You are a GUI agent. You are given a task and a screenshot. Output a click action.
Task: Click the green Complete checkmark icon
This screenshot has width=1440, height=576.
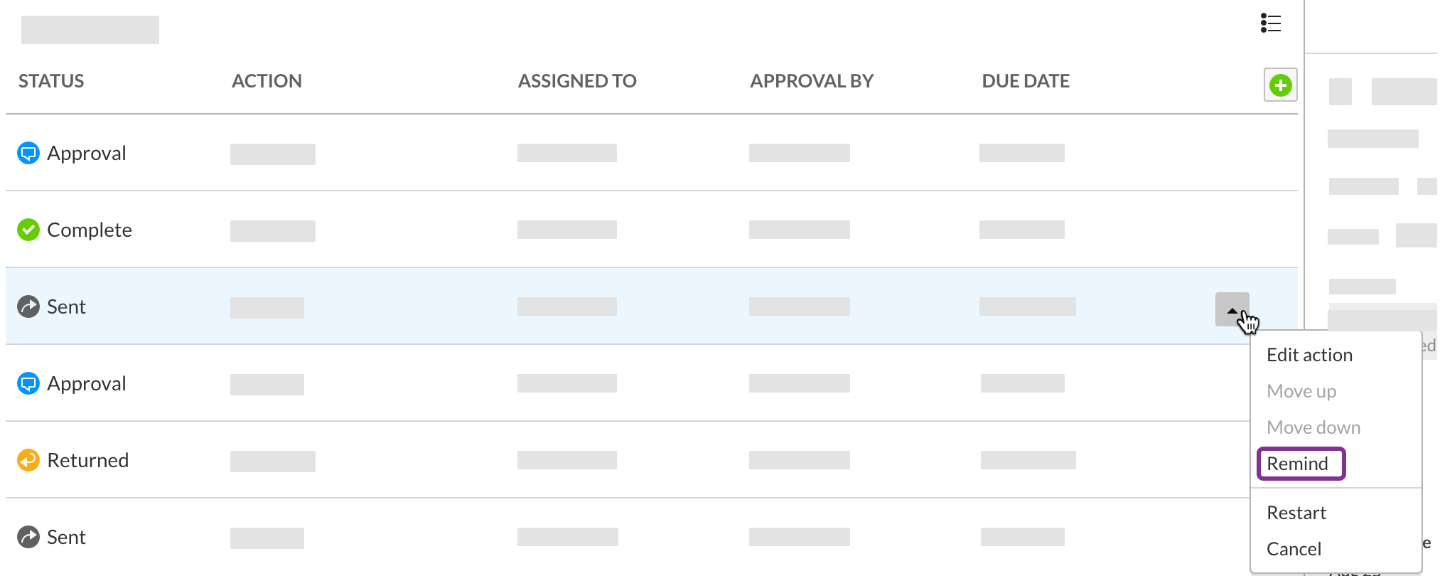pyautogui.click(x=28, y=230)
